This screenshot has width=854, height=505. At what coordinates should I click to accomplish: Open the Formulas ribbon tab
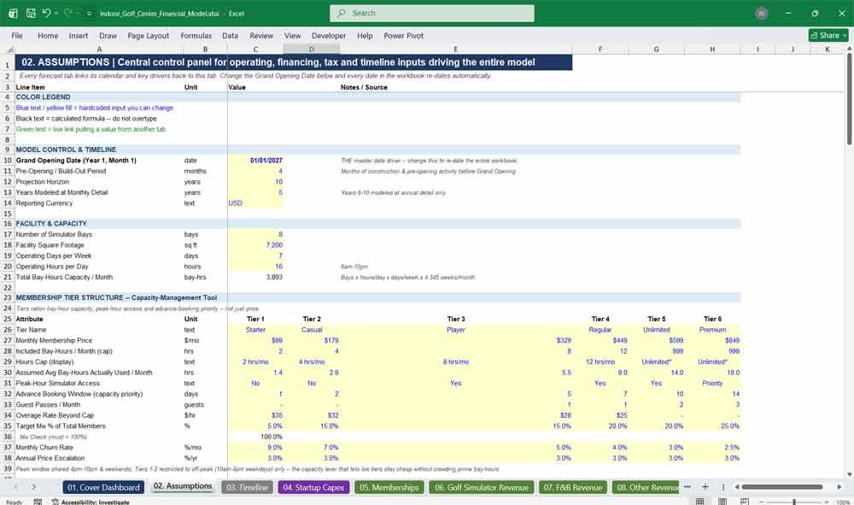196,35
